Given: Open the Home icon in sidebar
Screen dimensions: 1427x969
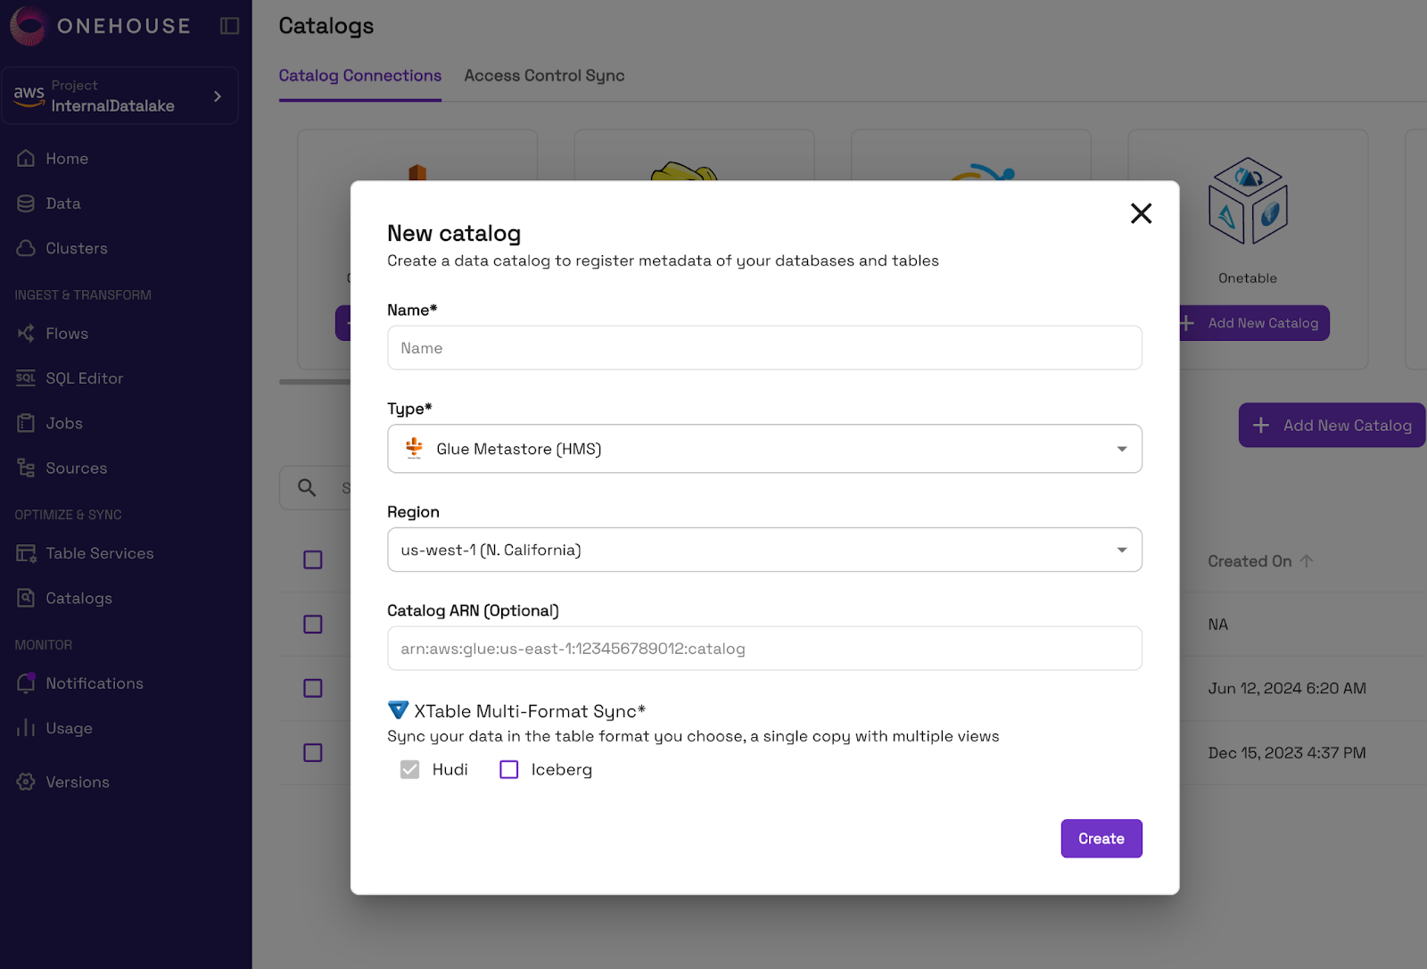Looking at the screenshot, I should coord(26,158).
